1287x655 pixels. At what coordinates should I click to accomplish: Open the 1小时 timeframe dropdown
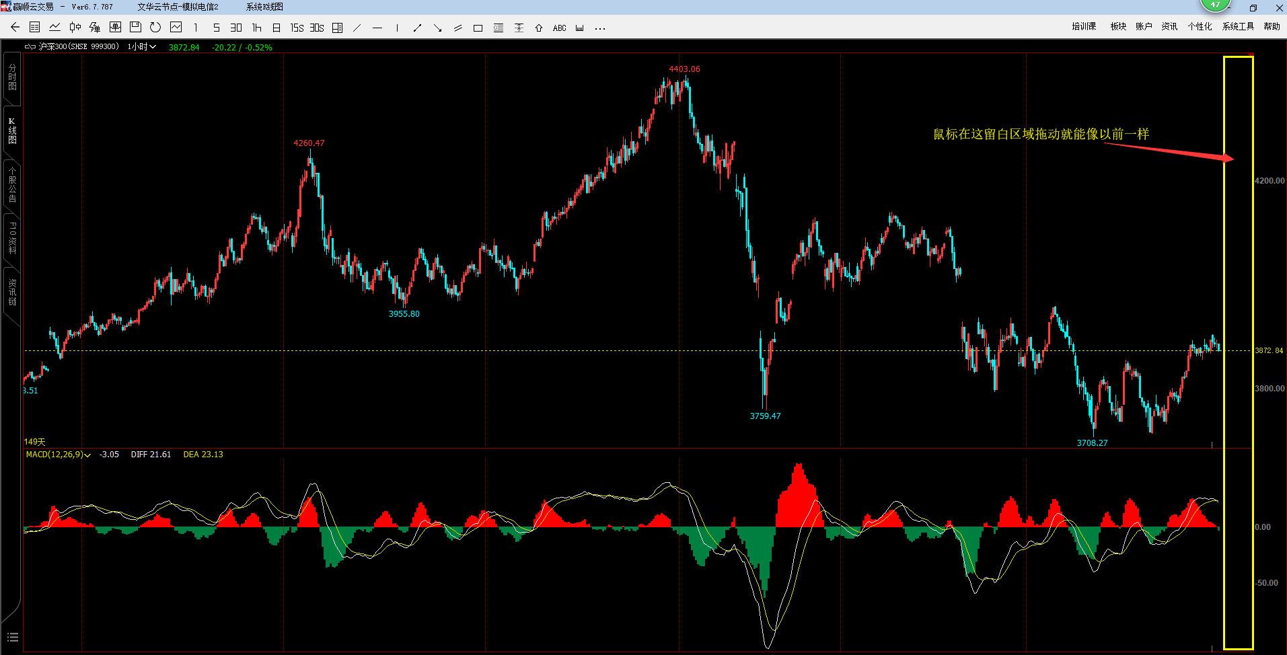pyautogui.click(x=142, y=47)
